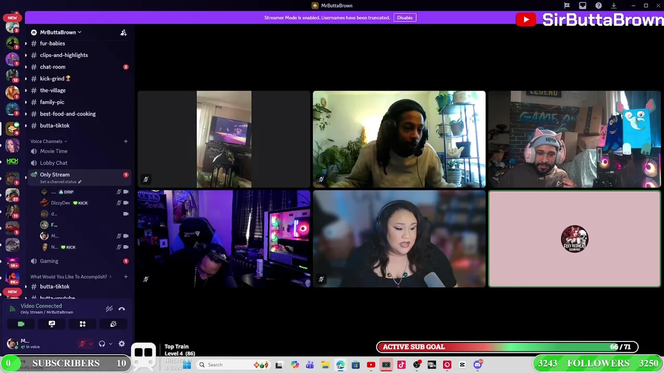Focus the plants room participant video tile
Viewport: 664px width, 373px height.
pyautogui.click(x=399, y=139)
